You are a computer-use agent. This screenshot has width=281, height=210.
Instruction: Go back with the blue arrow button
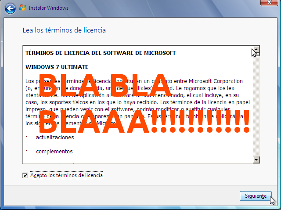(x=10, y=8)
